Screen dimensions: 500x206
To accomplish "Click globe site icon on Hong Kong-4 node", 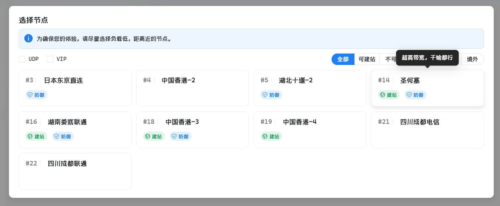I will (265, 136).
